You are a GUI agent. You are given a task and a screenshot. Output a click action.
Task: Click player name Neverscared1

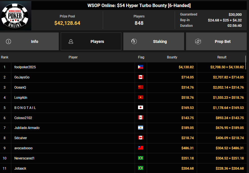tap(24, 158)
